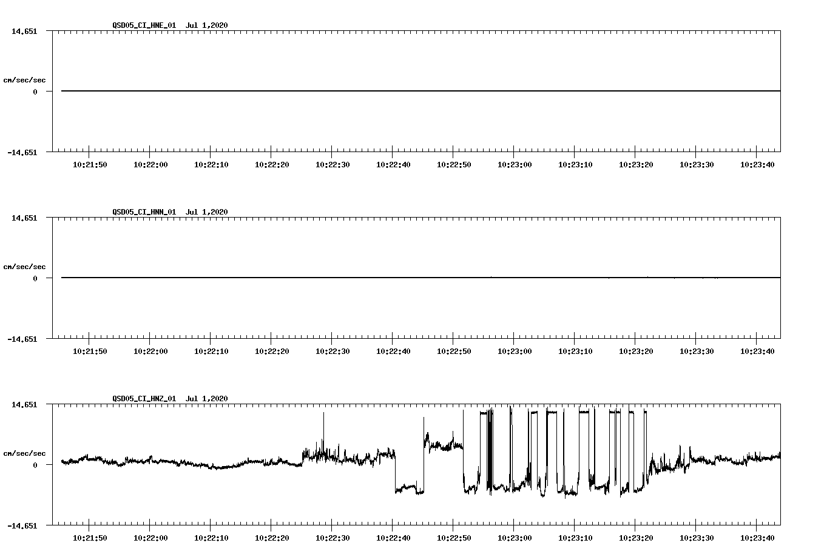The image size is (824, 560).
Task: Click the cm/sec/sec unit label of HNZ plot
Action: 24,453
